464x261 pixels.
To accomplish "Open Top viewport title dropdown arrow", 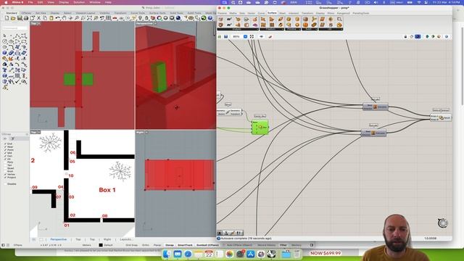I will [38, 23].
